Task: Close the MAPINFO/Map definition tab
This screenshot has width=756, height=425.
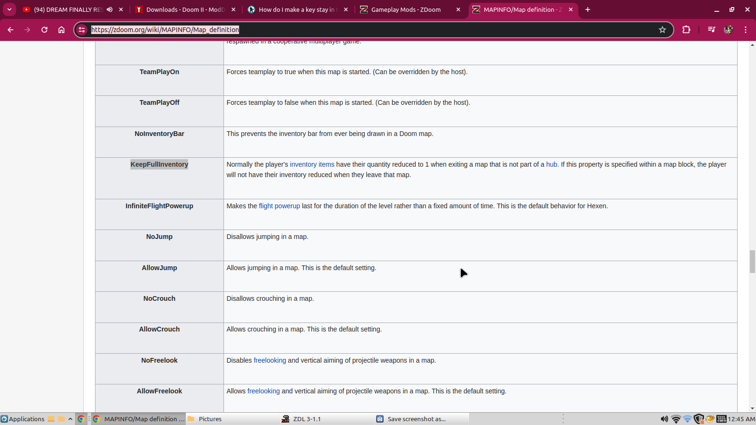Action: [571, 9]
